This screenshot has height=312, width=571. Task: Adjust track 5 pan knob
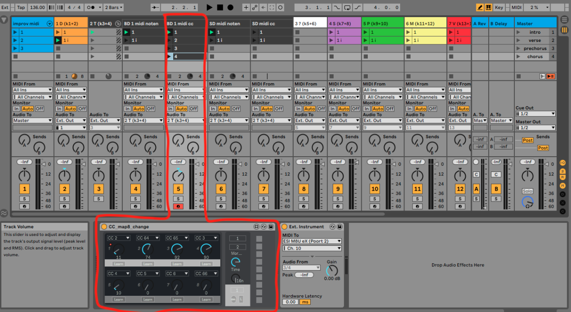pyautogui.click(x=178, y=175)
